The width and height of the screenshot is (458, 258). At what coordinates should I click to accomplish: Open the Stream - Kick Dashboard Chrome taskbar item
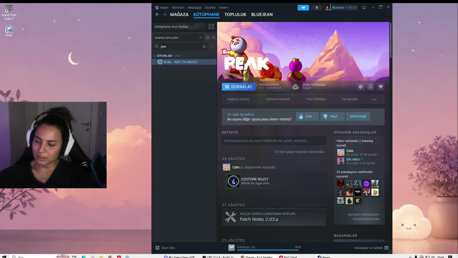pos(257,257)
